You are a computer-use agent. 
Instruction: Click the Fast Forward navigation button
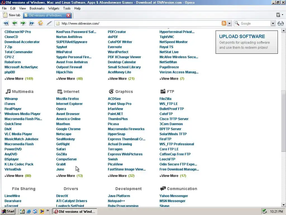click(x=32, y=23)
